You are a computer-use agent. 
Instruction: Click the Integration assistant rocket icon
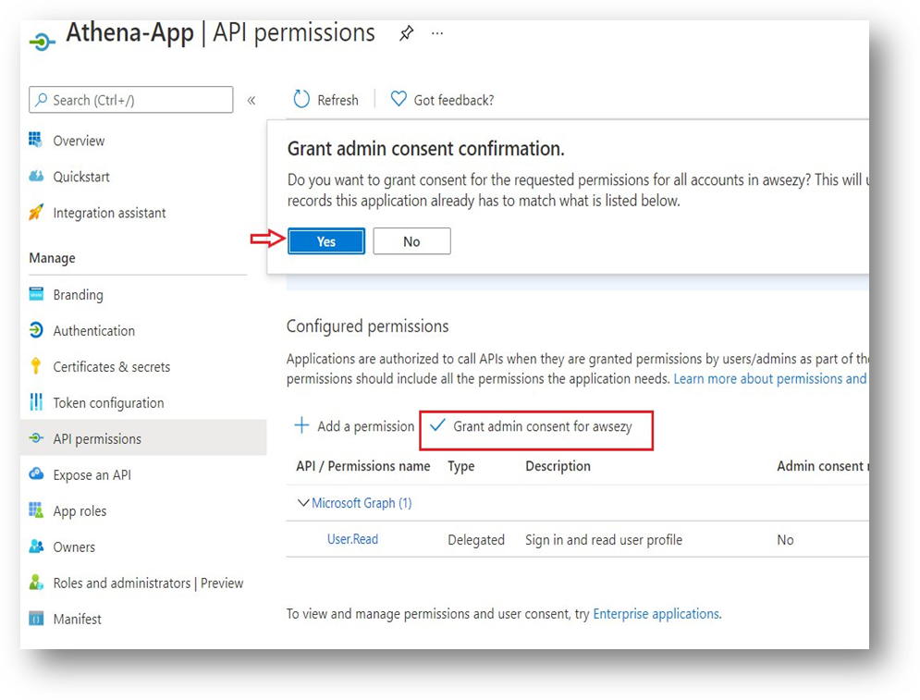tap(36, 213)
